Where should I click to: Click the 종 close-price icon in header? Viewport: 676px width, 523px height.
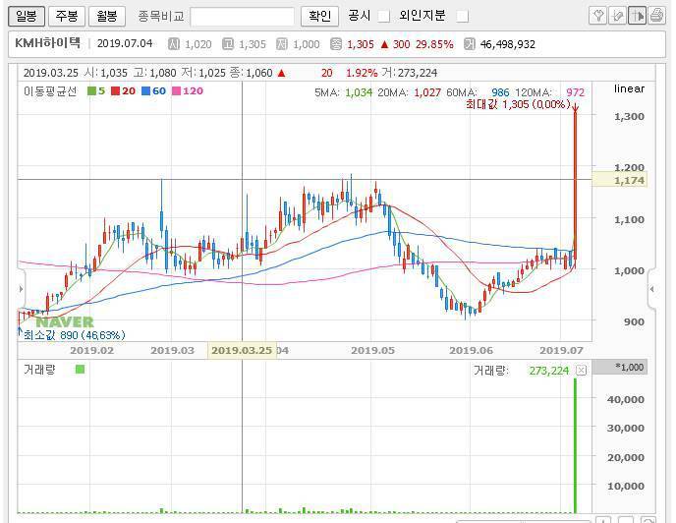[x=336, y=44]
